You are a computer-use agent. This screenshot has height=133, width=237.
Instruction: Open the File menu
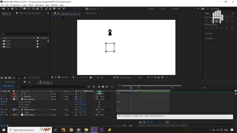[2, 5]
